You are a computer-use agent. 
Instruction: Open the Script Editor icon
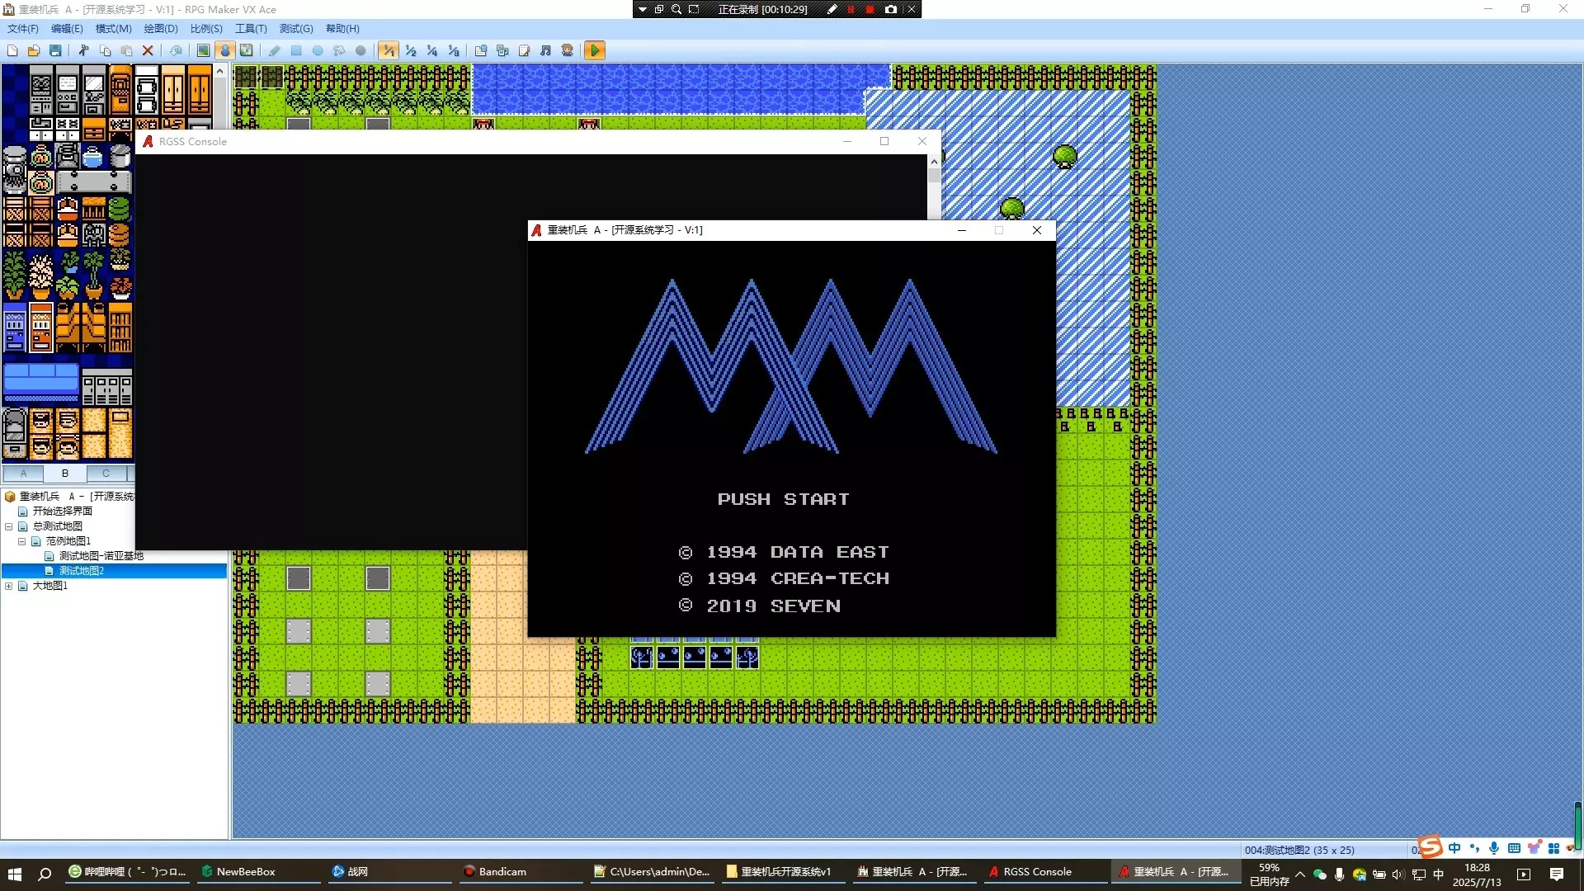[524, 50]
